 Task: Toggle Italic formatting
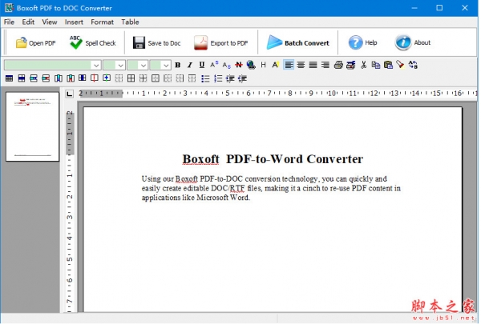pyautogui.click(x=190, y=65)
